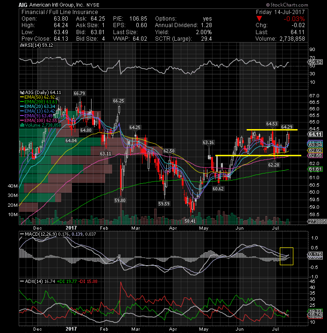Click the 64.80 price annotation
The image size is (327, 333).
85,130
